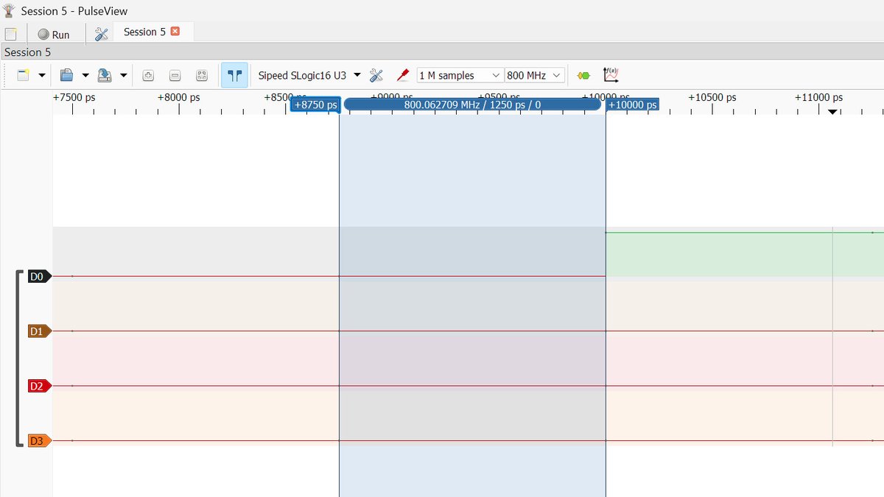The image size is (884, 497).
Task: Click the open file folder icon
Action: 67,75
